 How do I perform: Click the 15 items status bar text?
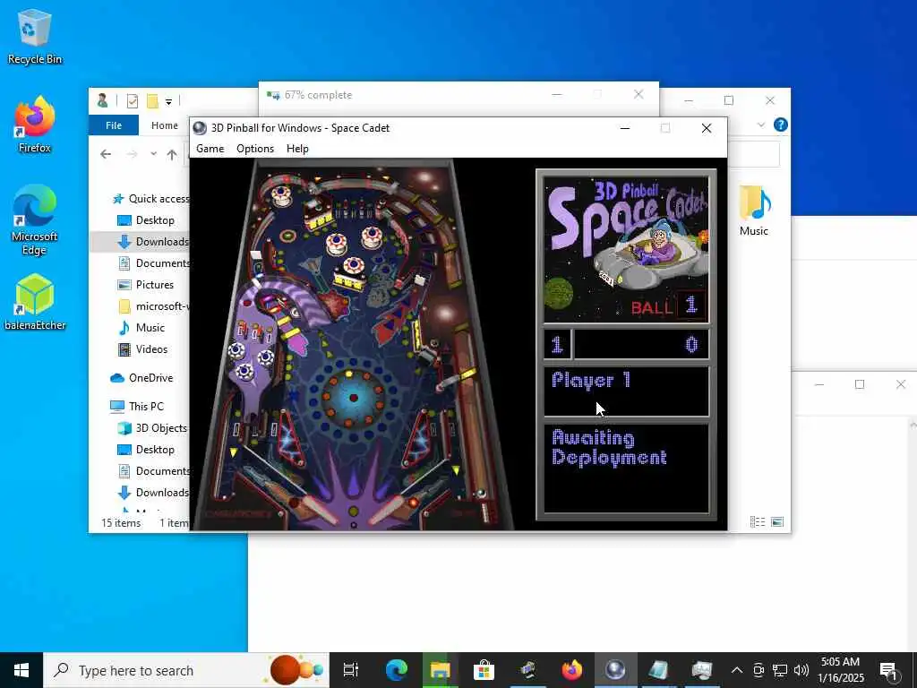[x=121, y=523]
